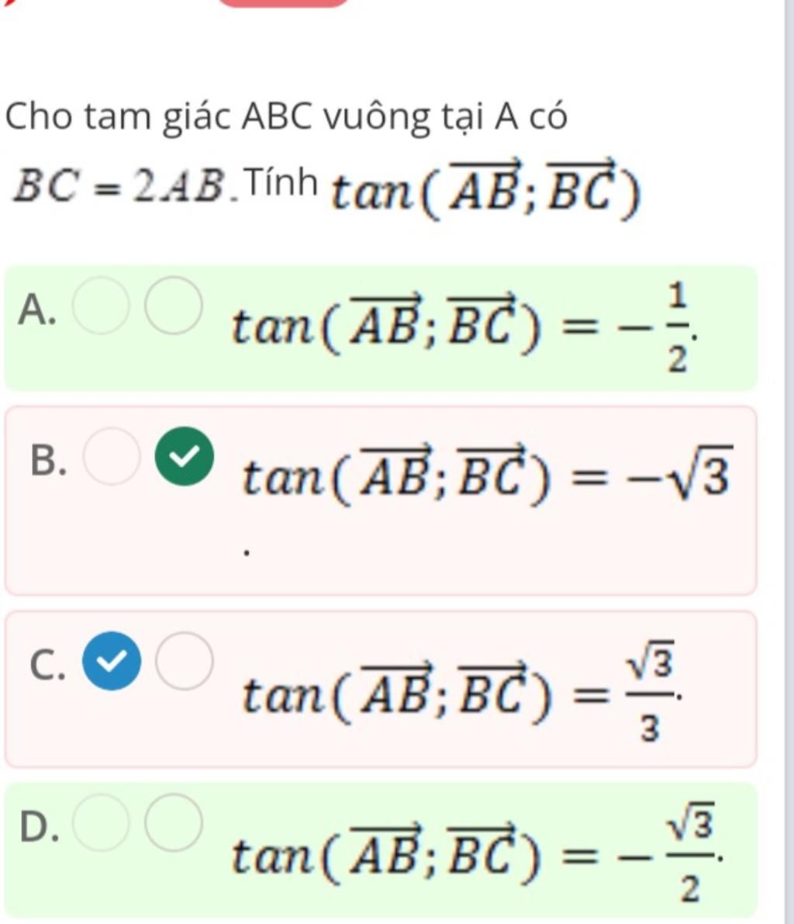
Task: Select second radio circle of option D
Action: (173, 822)
